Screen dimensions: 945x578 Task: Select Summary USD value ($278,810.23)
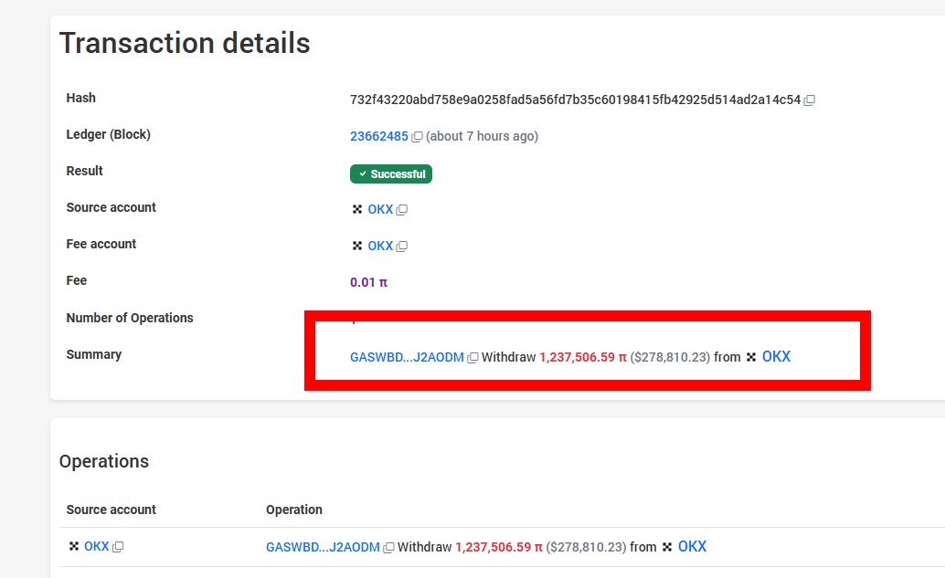click(x=670, y=357)
